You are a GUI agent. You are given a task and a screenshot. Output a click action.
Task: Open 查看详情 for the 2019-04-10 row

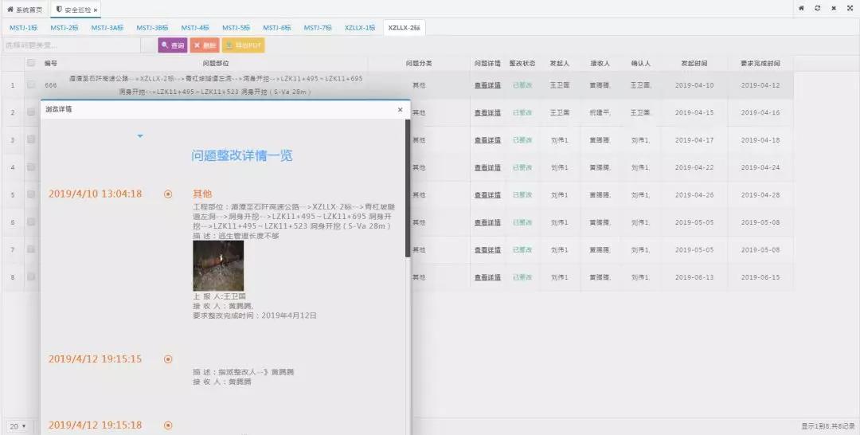[x=487, y=85]
